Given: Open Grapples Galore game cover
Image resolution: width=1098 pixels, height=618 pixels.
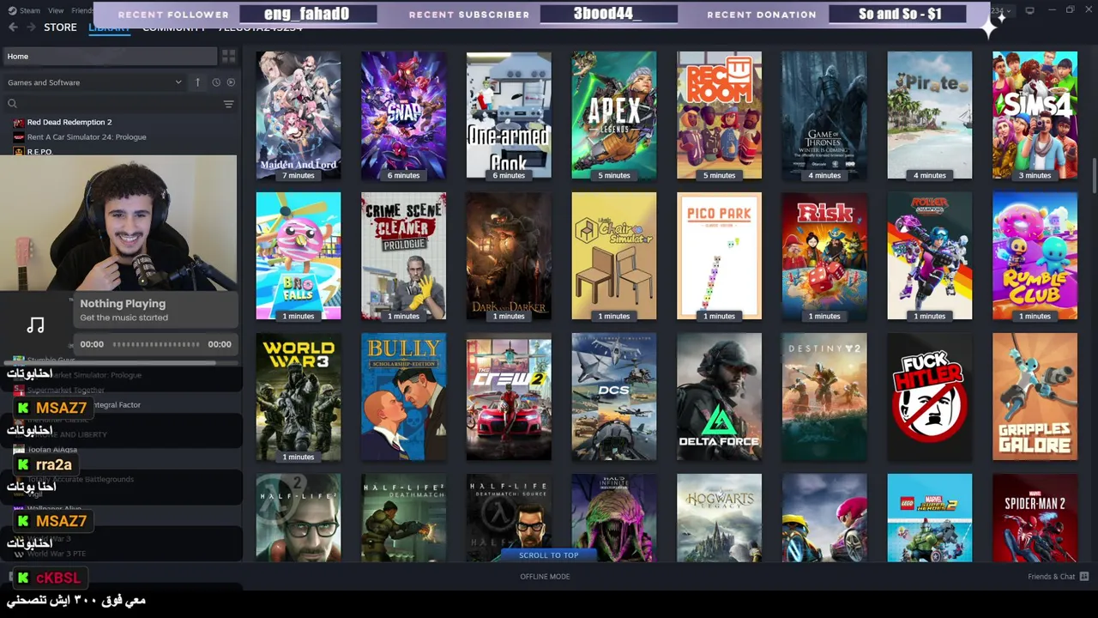Looking at the screenshot, I should click(1035, 397).
